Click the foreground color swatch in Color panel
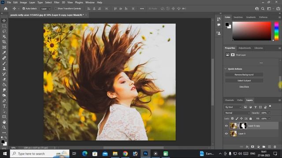 point(227,25)
